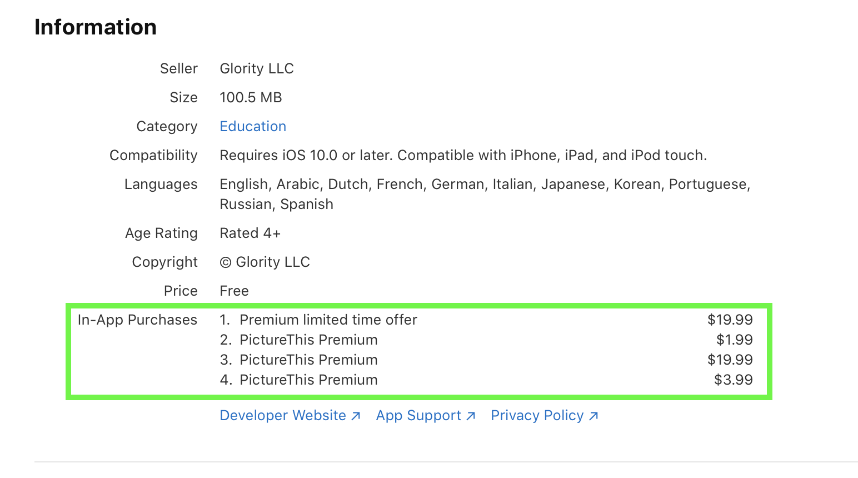Click the arrow icon beside Privacy Policy
Screen dimensions: 858x478
coord(593,416)
